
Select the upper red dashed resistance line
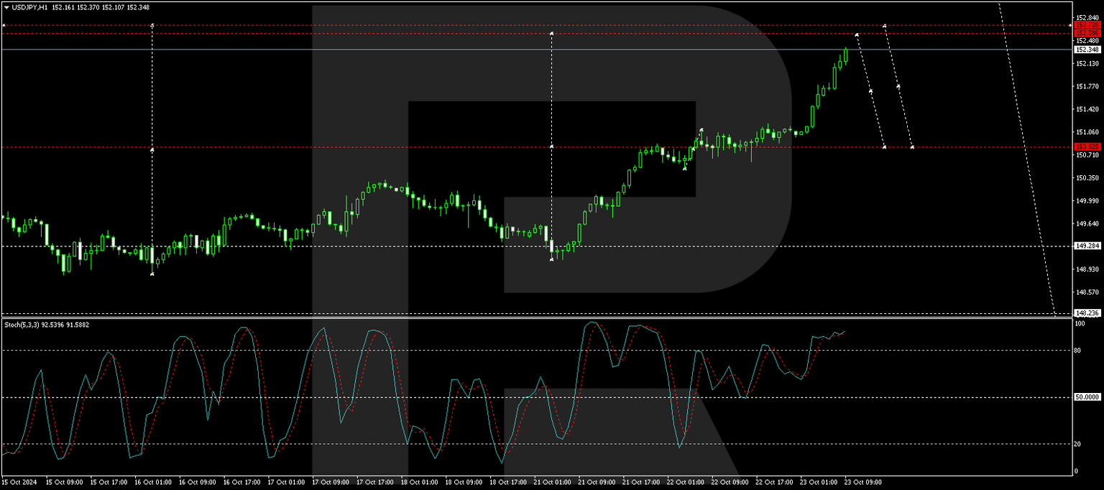503,24
